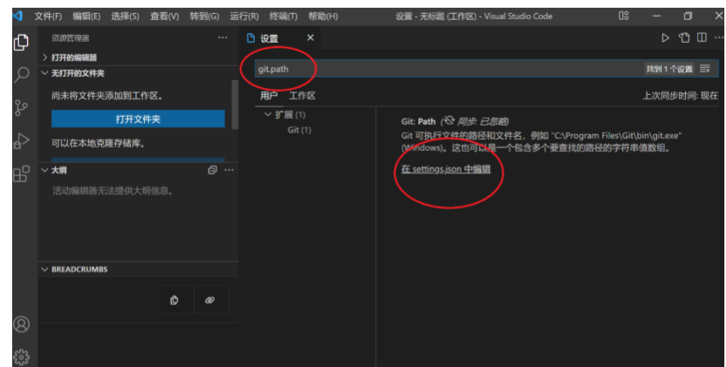726x367 pixels.
Task: Minimize the VS Code window
Action: point(656,17)
